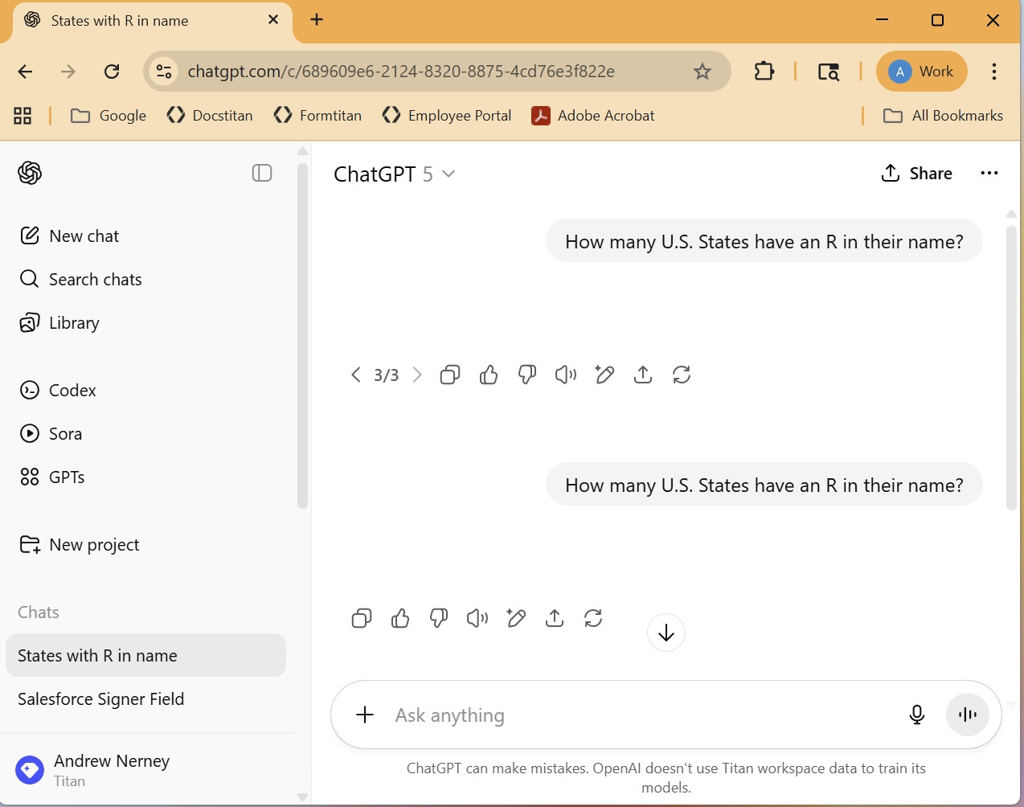Open Search chats
Screen dimensions: 1024x807
point(80,279)
